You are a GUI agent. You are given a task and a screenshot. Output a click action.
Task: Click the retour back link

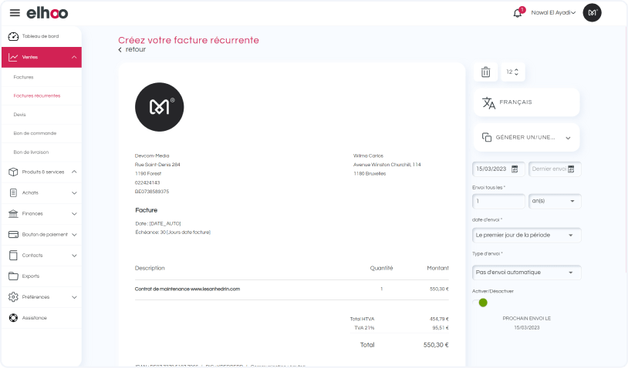click(132, 49)
